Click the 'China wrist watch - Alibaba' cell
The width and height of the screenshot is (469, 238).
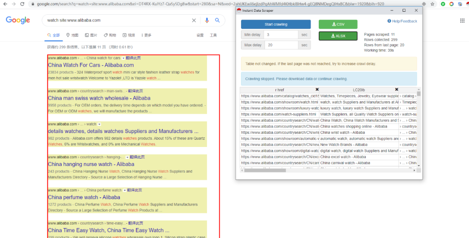[359, 133]
